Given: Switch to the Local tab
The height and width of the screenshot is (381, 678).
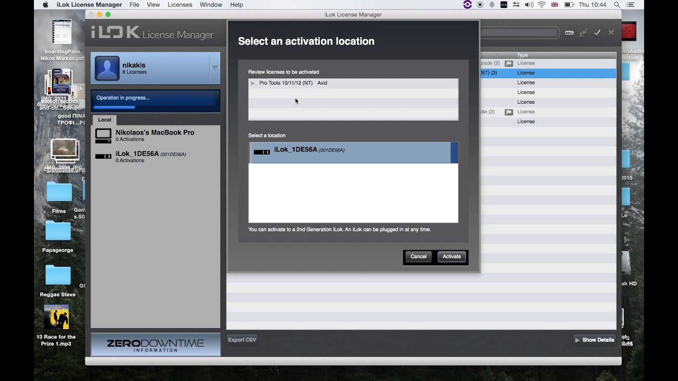Looking at the screenshot, I should [x=104, y=120].
